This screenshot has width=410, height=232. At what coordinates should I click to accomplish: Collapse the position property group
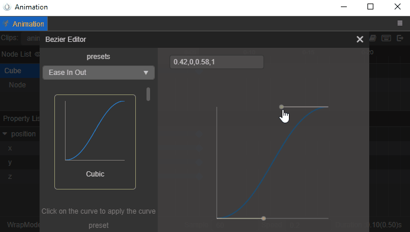click(x=5, y=134)
